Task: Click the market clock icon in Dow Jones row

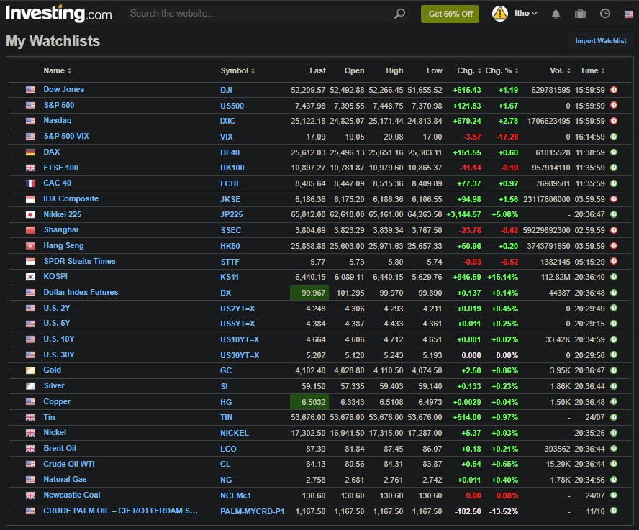Action: click(614, 90)
